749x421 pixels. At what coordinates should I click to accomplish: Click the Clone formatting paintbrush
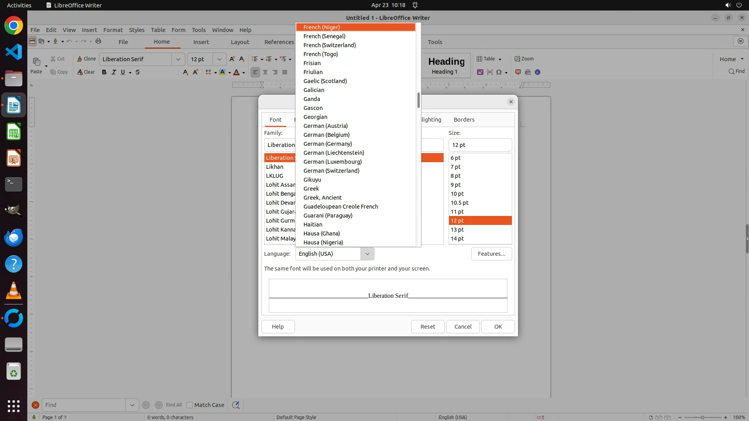click(x=86, y=59)
